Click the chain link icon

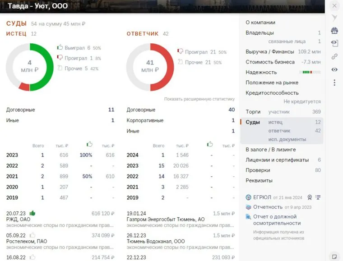tap(334, 56)
